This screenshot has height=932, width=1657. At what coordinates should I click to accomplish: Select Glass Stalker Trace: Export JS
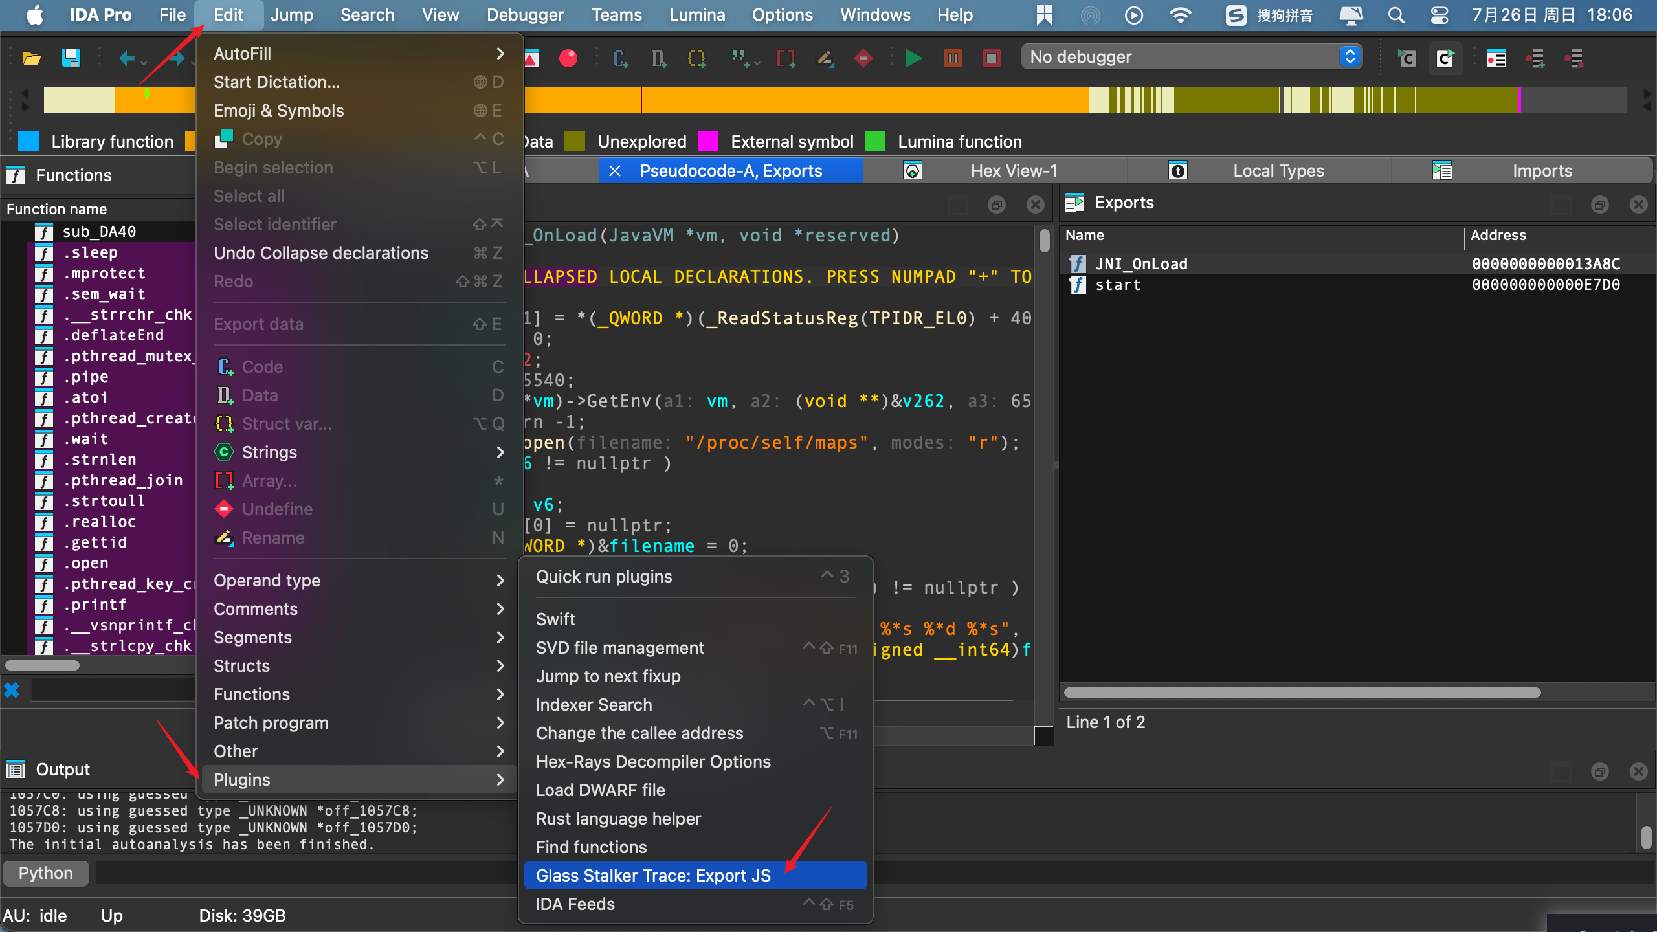point(696,876)
